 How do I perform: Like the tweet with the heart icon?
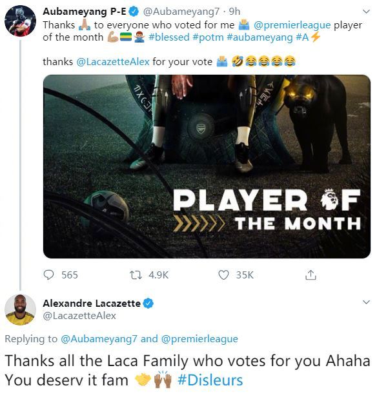pyautogui.click(x=223, y=275)
